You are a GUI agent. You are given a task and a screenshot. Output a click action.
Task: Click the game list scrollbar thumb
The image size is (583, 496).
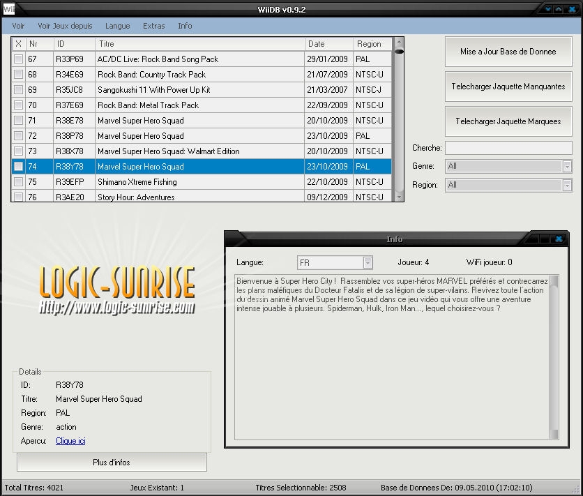[399, 52]
